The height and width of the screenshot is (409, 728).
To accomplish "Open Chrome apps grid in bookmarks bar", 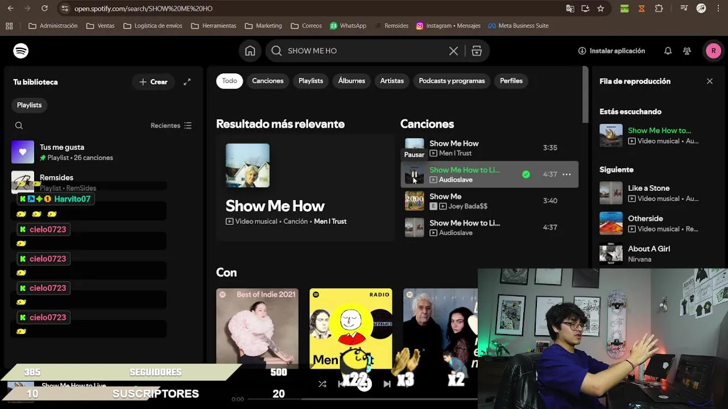I will (x=9, y=26).
